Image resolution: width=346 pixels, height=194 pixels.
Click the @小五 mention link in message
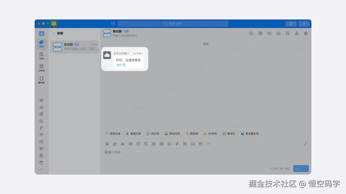pyautogui.click(x=121, y=64)
